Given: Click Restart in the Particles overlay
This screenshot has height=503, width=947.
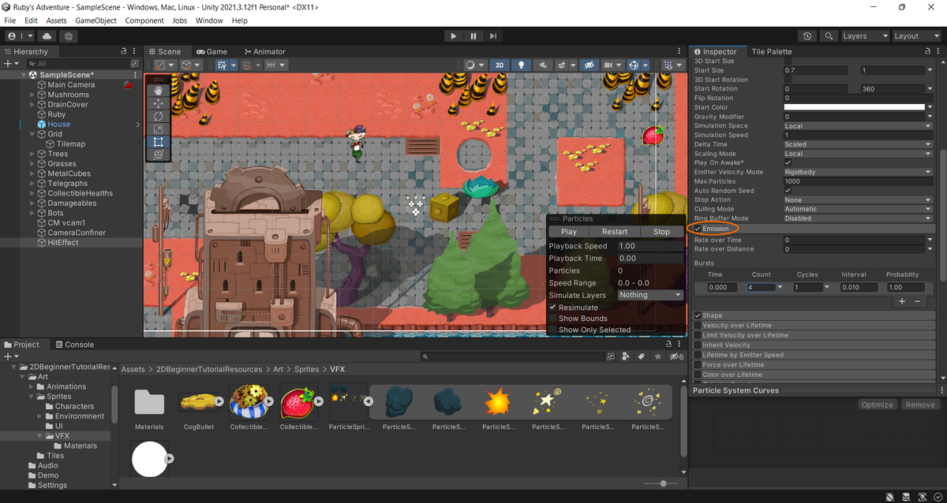Looking at the screenshot, I should tap(615, 232).
